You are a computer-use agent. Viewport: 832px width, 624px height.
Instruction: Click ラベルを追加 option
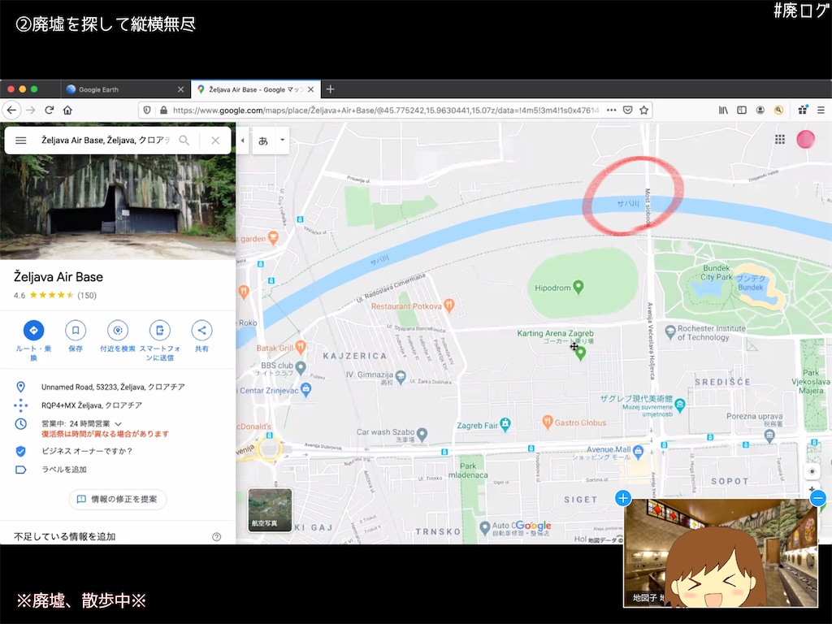[64, 470]
